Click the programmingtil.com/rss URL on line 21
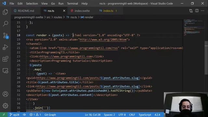 pos(88,48)
